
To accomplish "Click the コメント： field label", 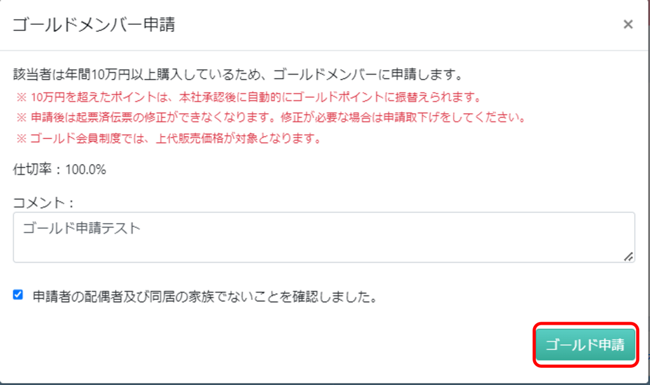I will click(x=44, y=203).
